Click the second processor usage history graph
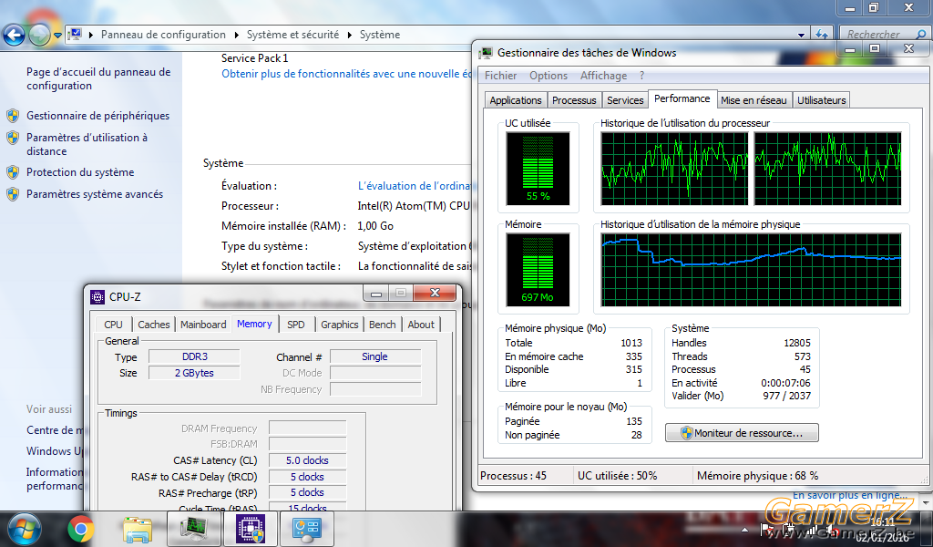Image resolution: width=933 pixels, height=547 pixels. tap(827, 169)
